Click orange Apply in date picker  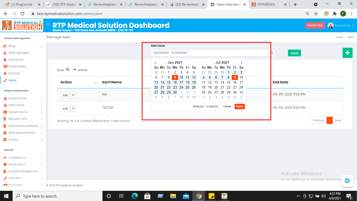pos(240,106)
